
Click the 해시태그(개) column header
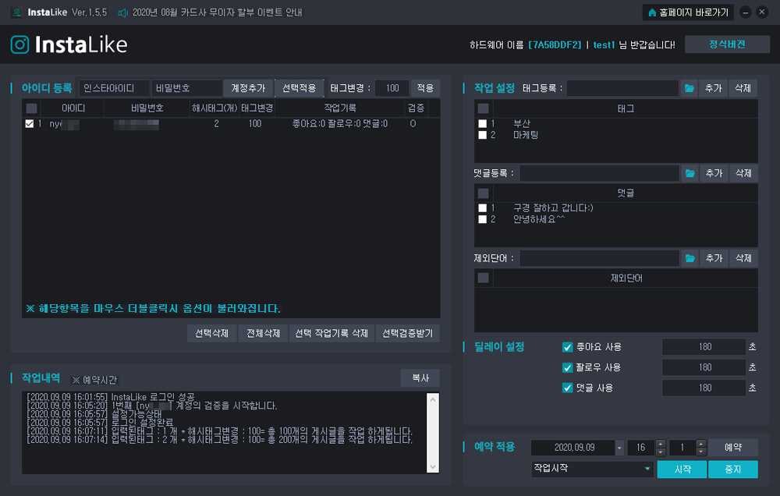coord(214,108)
